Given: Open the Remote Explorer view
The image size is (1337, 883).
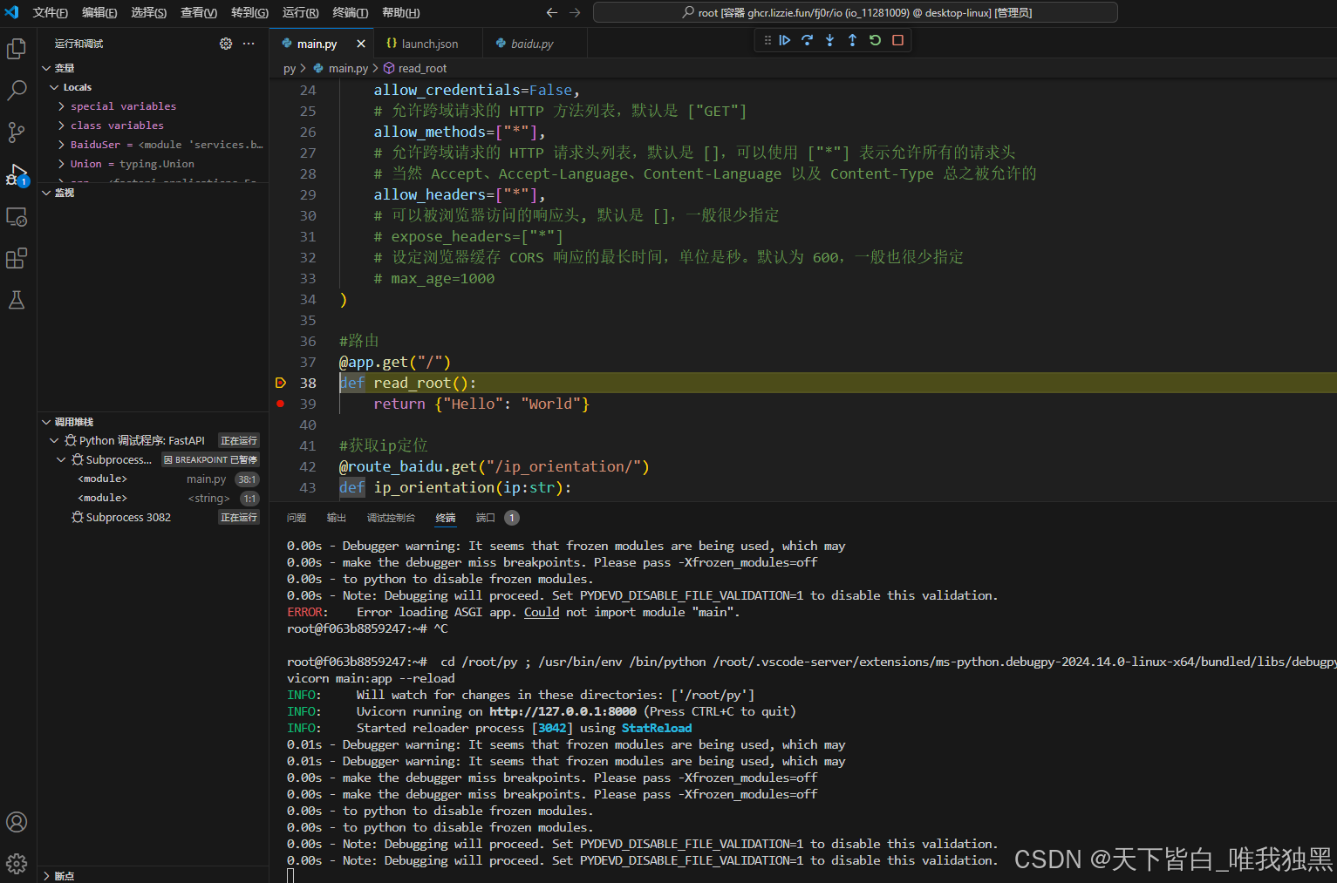Looking at the screenshot, I should pyautogui.click(x=17, y=217).
